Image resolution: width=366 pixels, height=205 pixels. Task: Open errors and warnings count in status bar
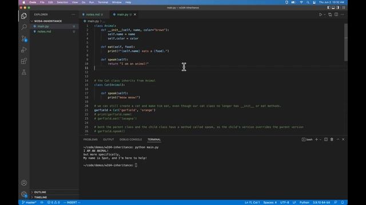pyautogui.click(x=53, y=203)
